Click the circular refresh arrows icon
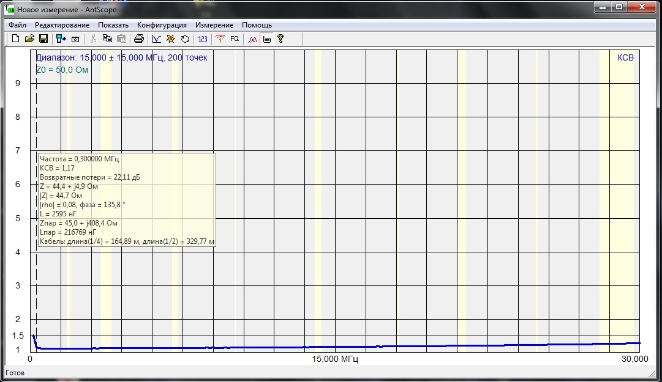The width and height of the screenshot is (662, 382). tap(185, 39)
